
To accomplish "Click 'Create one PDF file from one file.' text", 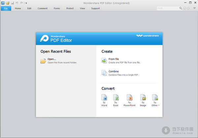I will 124,63.
